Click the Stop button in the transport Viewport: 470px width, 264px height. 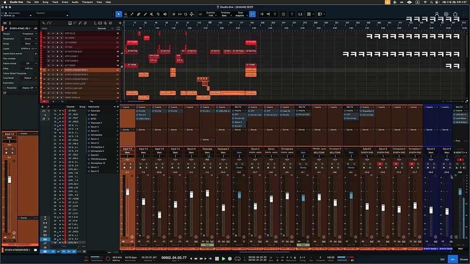click(217, 258)
